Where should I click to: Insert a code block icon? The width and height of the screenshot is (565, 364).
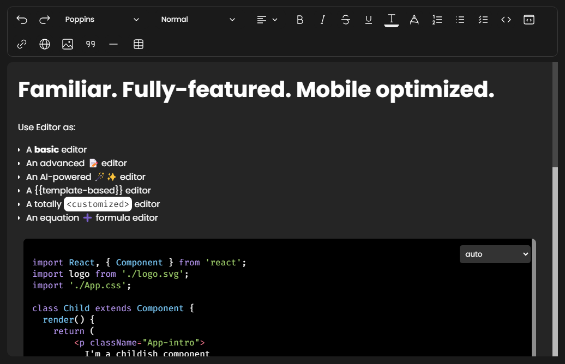[x=529, y=20]
